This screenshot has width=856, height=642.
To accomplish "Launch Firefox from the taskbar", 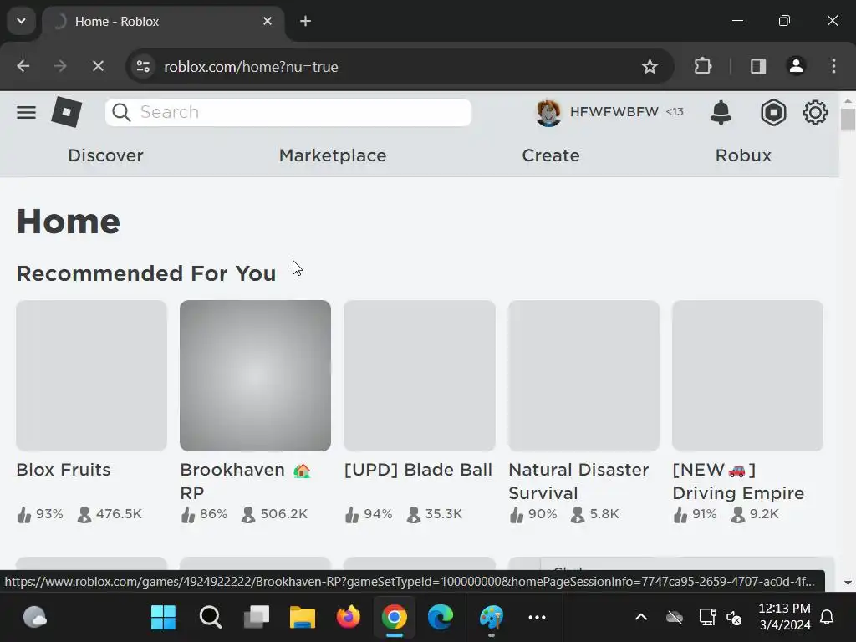I will click(349, 618).
